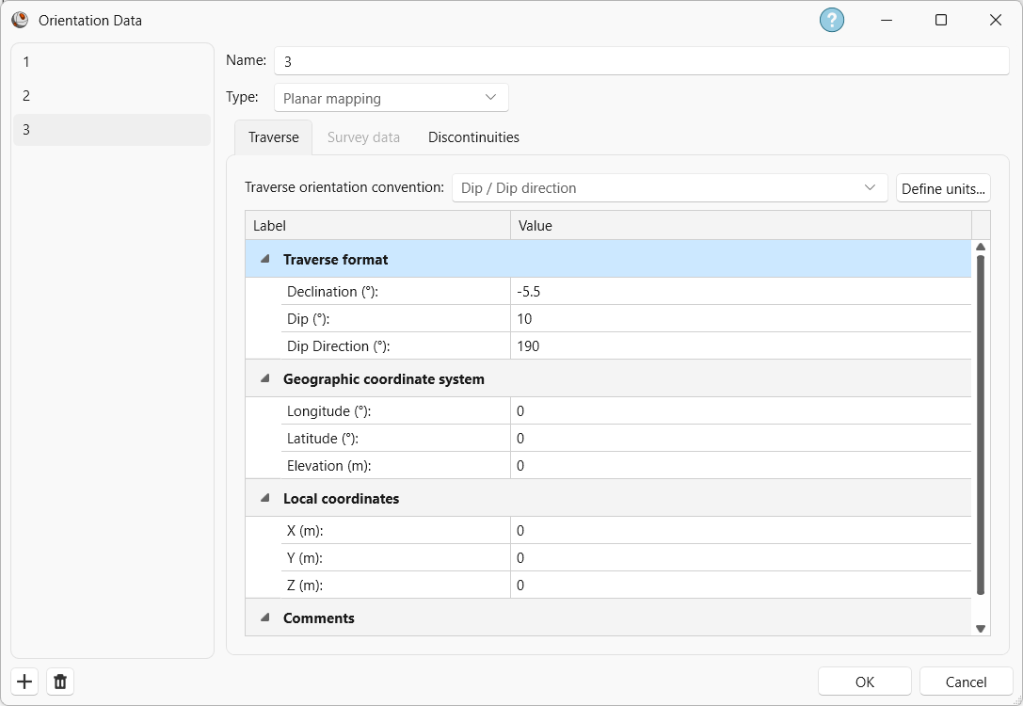Click the Dips application icon in titlebar

pyautogui.click(x=20, y=20)
